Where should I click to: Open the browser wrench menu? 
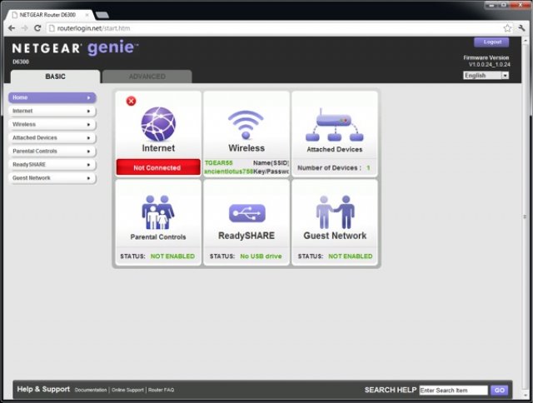[x=521, y=28]
